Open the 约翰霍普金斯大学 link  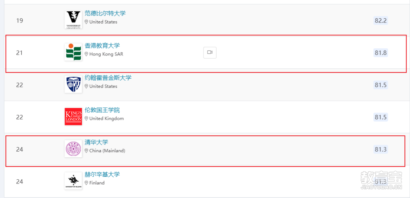click(x=108, y=78)
